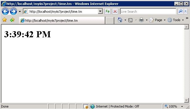The height and width of the screenshot is (109, 190).
Task: Show more toolbar items chevron
Action: 187,18
